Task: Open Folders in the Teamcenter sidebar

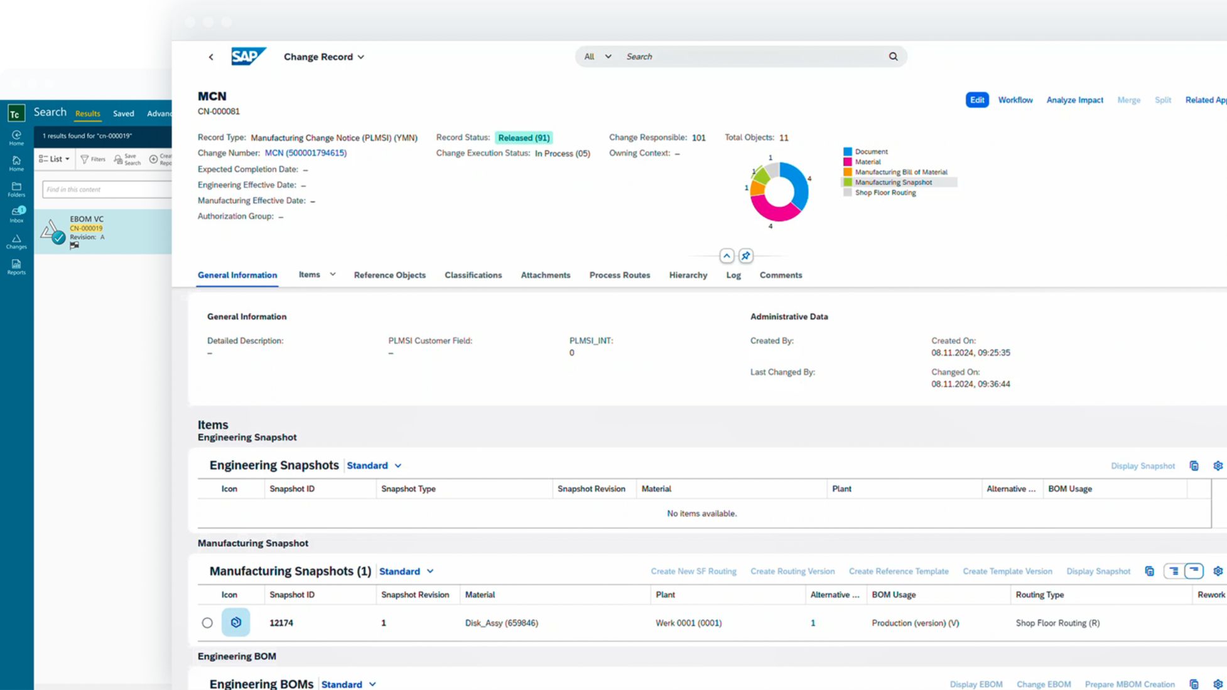Action: click(x=16, y=189)
